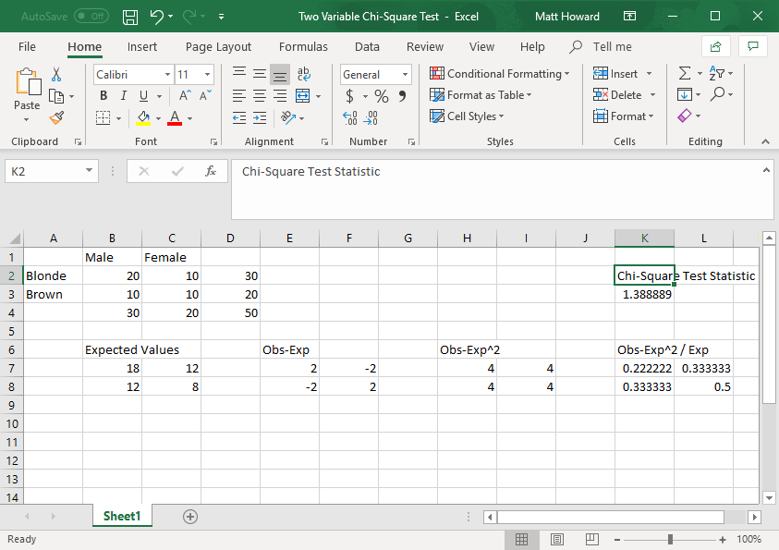
Task: Click the Share icon button
Action: [x=716, y=47]
